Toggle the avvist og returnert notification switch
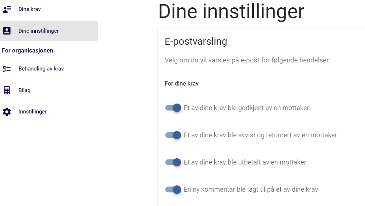The height and width of the screenshot is (206, 365). pyautogui.click(x=173, y=135)
